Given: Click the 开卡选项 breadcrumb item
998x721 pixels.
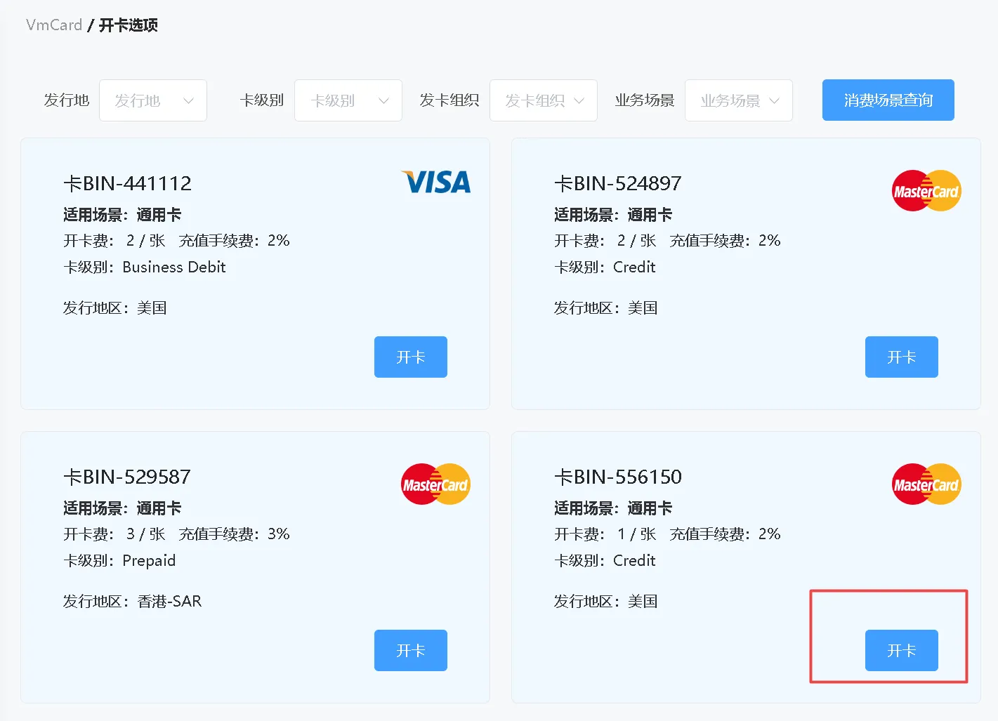Looking at the screenshot, I should pos(129,25).
